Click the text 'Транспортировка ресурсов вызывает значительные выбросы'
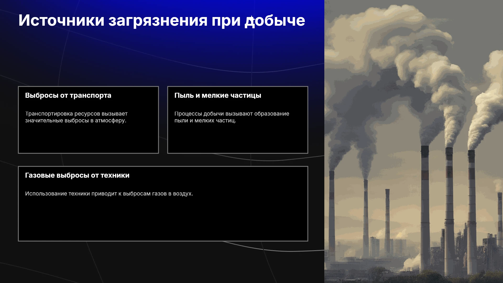503x283 pixels. click(76, 117)
